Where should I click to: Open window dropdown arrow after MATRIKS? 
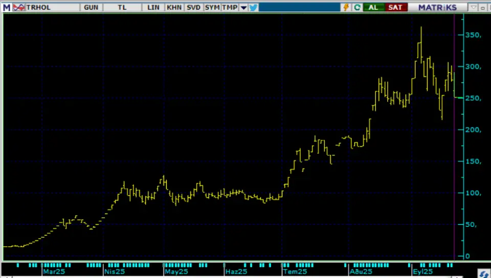473,7
